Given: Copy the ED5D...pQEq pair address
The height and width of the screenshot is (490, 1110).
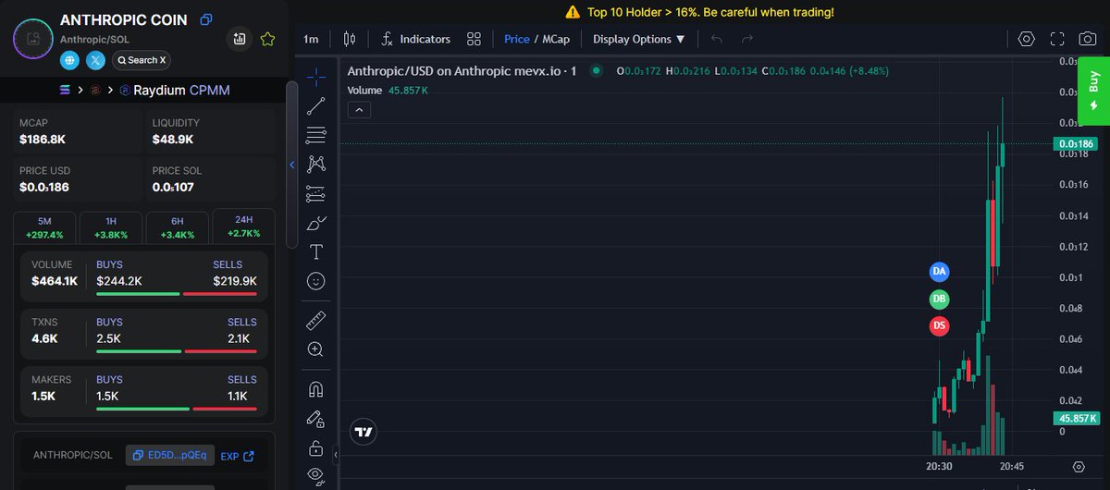Looking at the screenshot, I should click(x=170, y=455).
